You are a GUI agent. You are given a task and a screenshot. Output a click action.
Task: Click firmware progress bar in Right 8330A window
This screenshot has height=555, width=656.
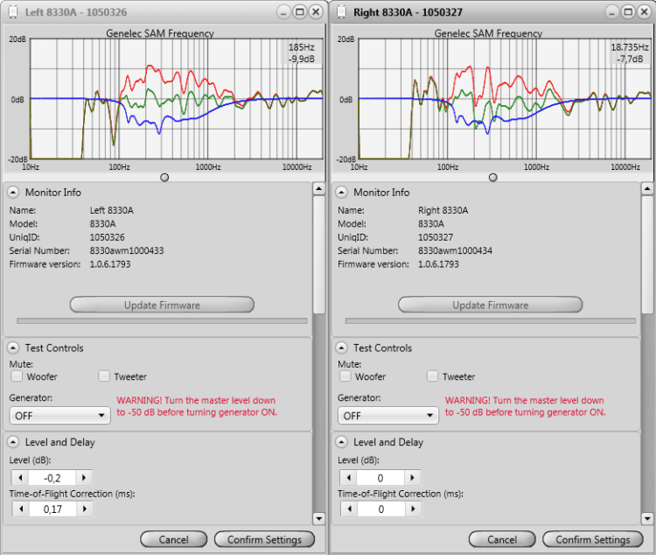click(491, 321)
